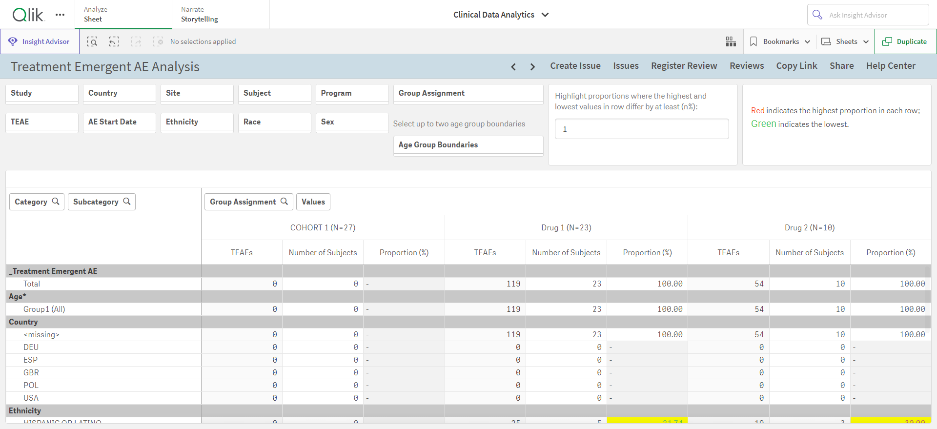Screen dimensions: 937x429
Task: Duplicate the current sheet
Action: pyautogui.click(x=906, y=41)
